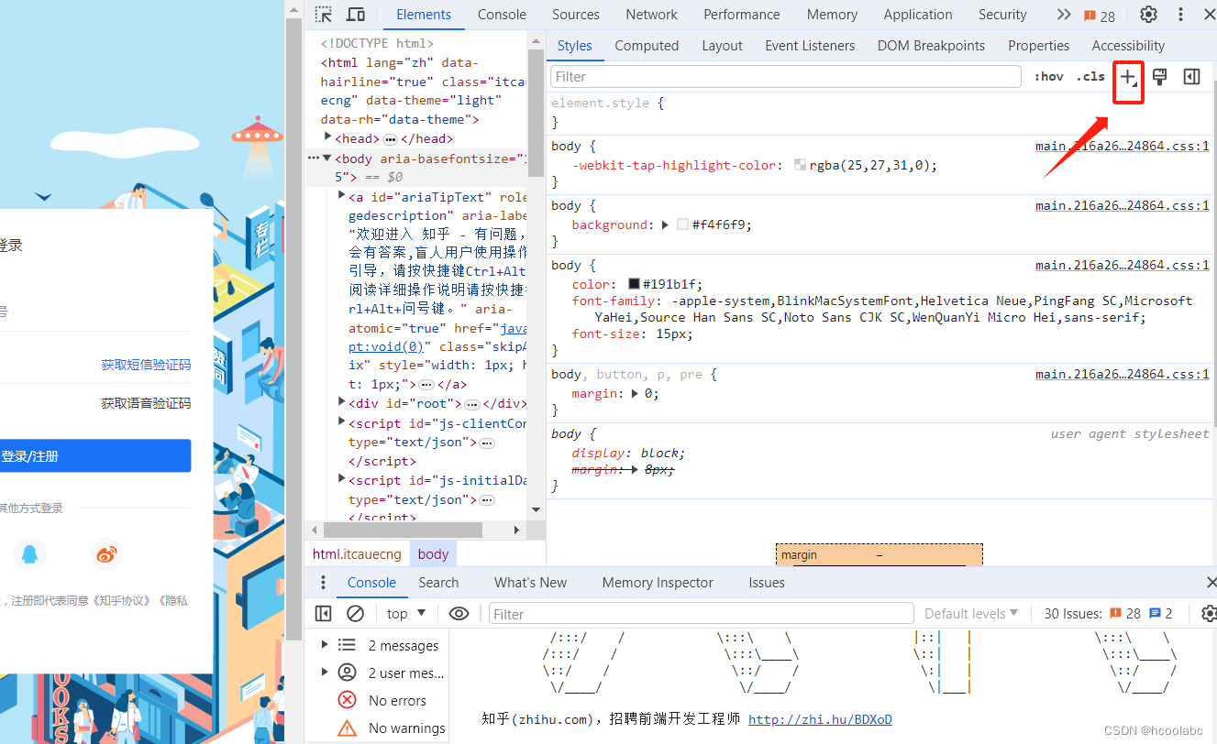Expand the js-initialData script node

[x=342, y=479]
